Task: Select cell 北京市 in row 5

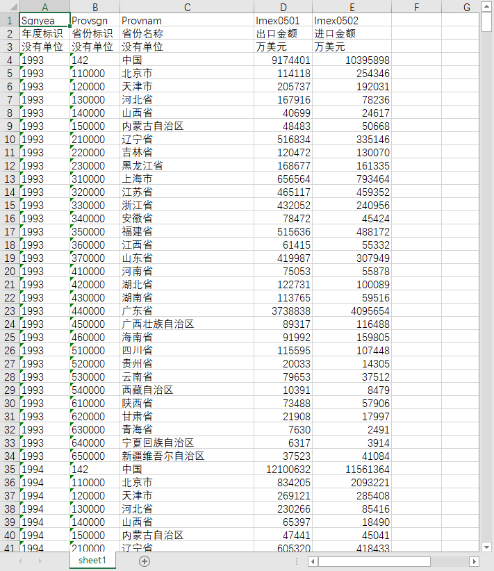Action: point(187,73)
